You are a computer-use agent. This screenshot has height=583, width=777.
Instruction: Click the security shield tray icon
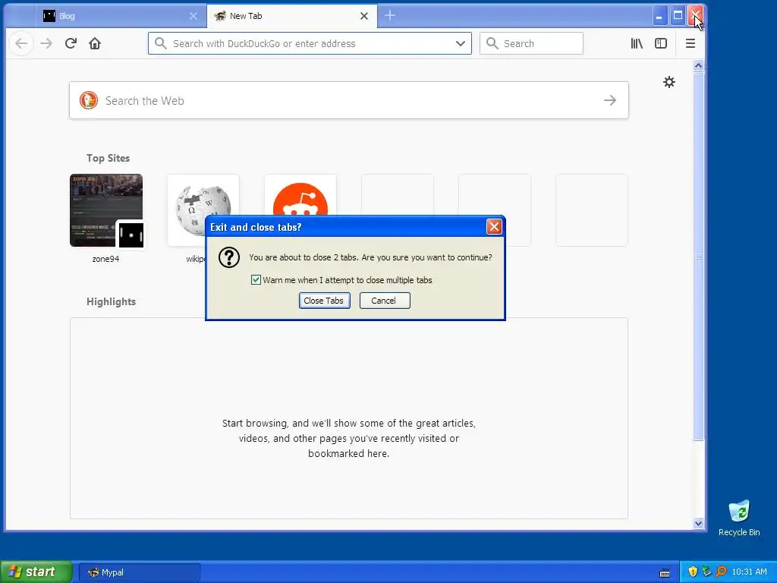click(693, 572)
